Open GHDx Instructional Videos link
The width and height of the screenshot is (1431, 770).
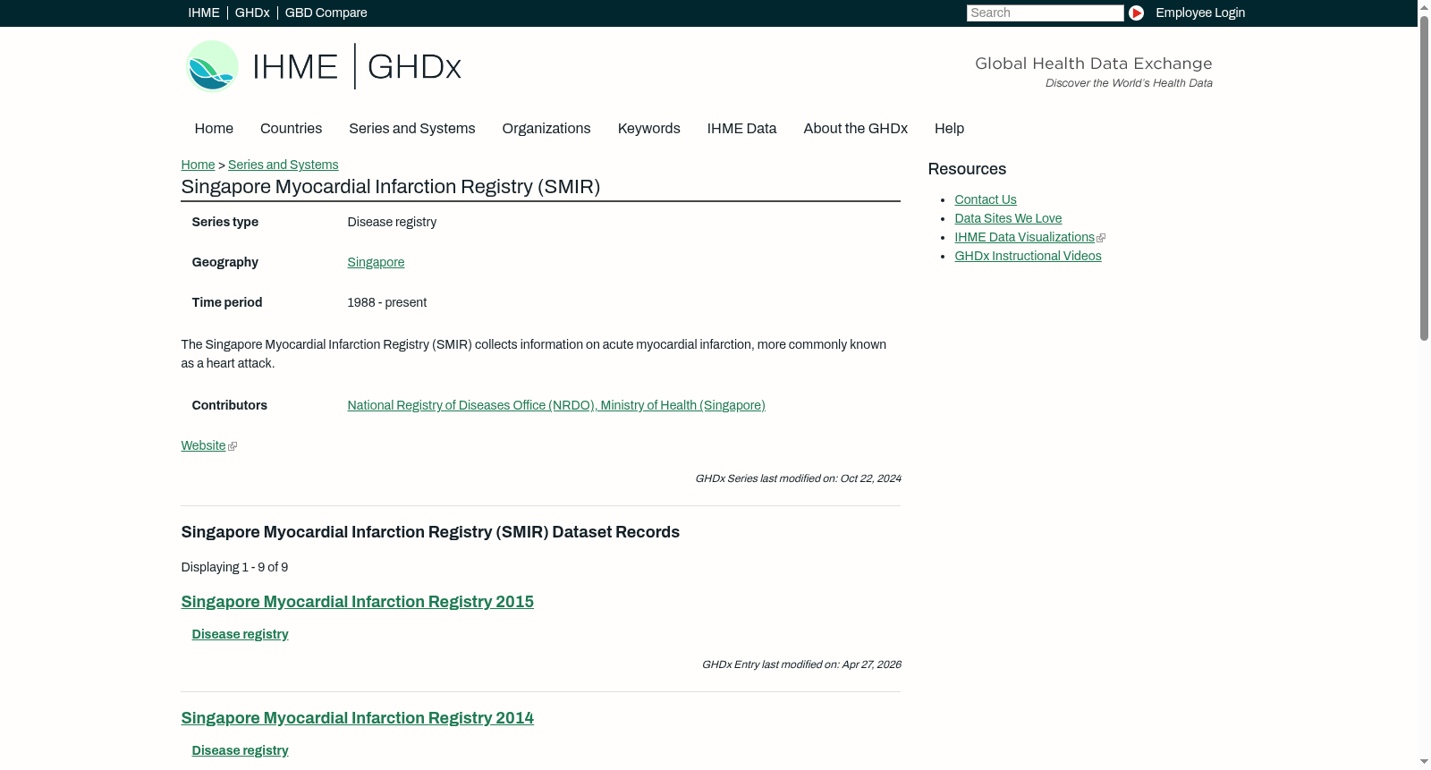[1028, 257]
